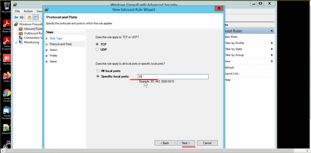Choose All local ports option
Screen dimensions: 311x153
(x=97, y=71)
